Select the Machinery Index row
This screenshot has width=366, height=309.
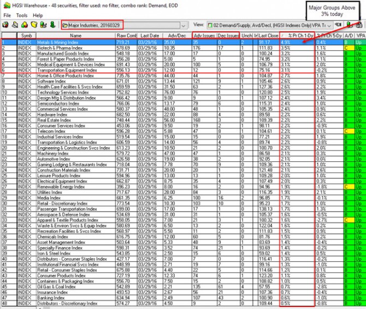pyautogui.click(x=184, y=154)
